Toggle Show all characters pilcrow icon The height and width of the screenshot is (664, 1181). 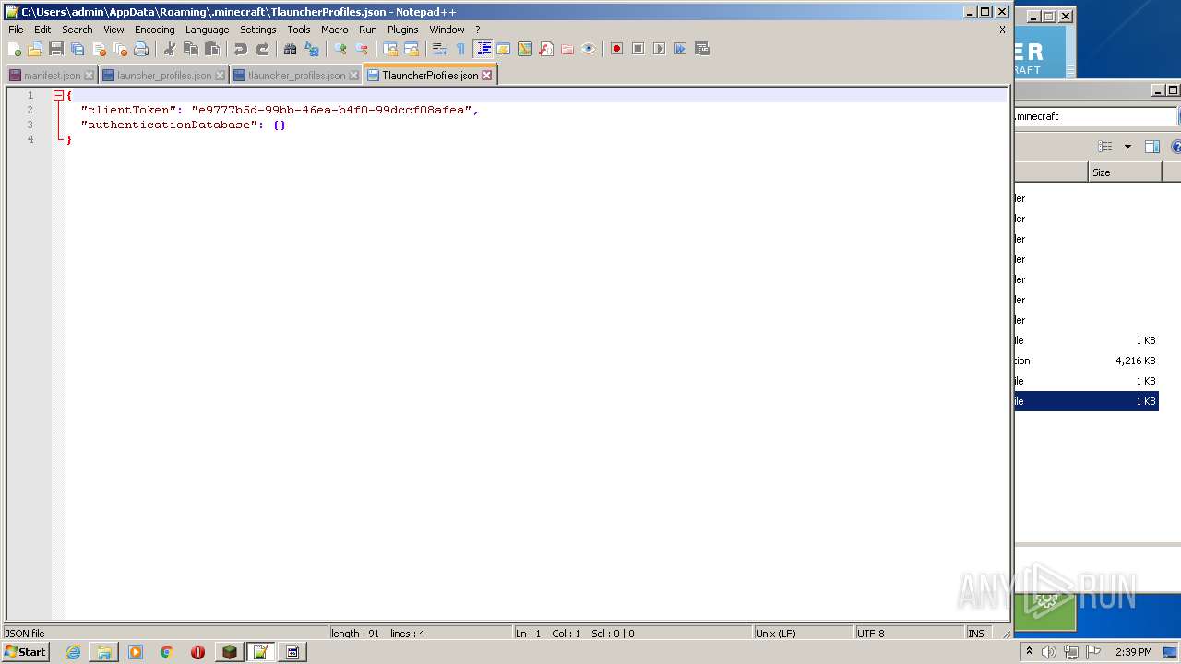(460, 49)
